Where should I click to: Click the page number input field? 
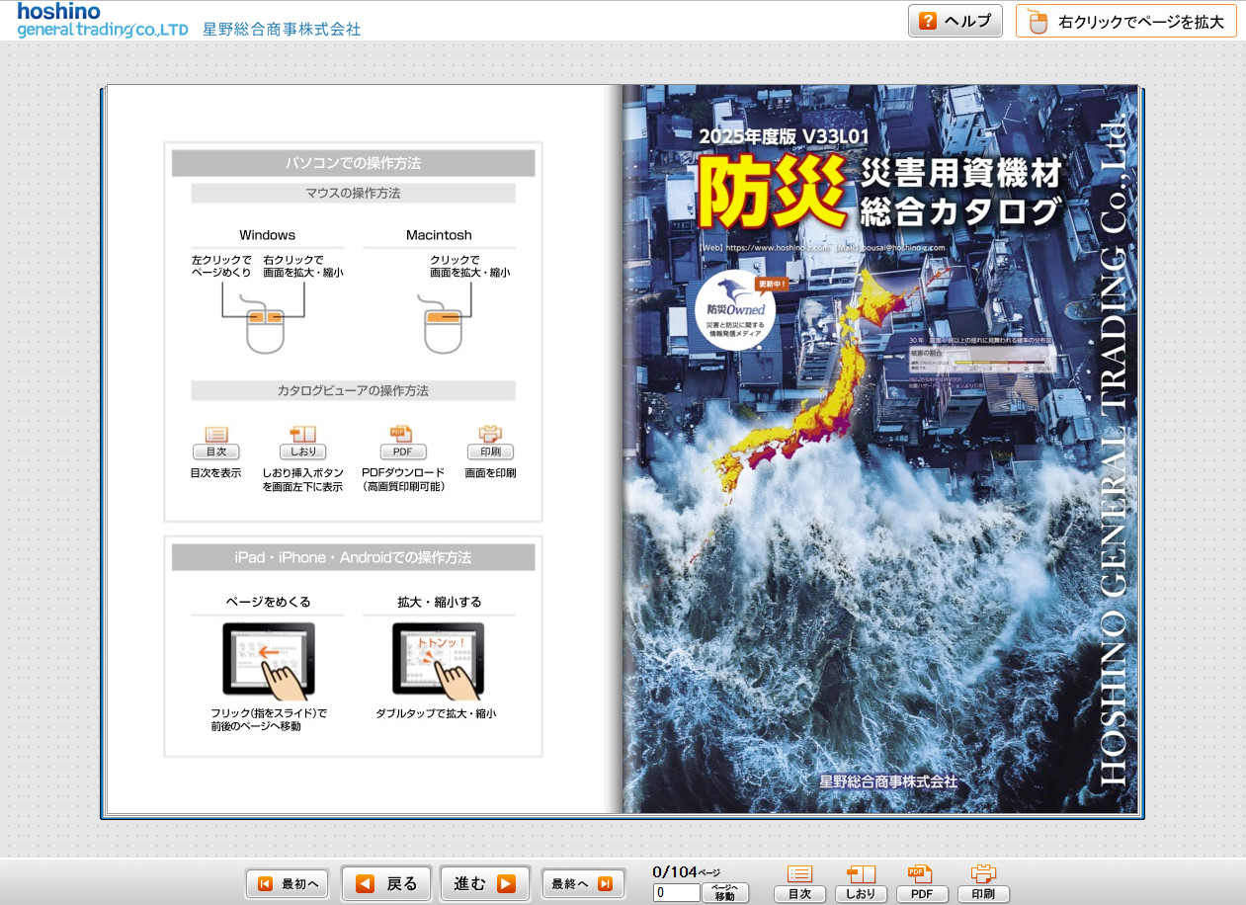coord(677,892)
